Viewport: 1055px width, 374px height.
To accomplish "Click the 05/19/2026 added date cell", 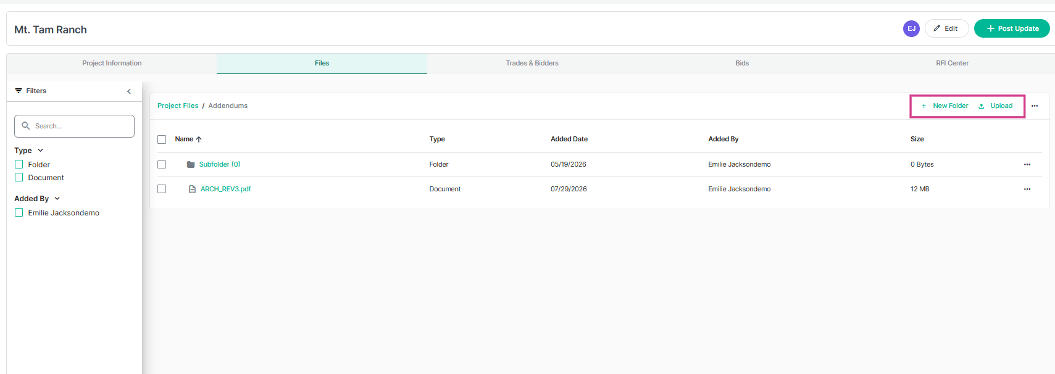I will (569, 164).
